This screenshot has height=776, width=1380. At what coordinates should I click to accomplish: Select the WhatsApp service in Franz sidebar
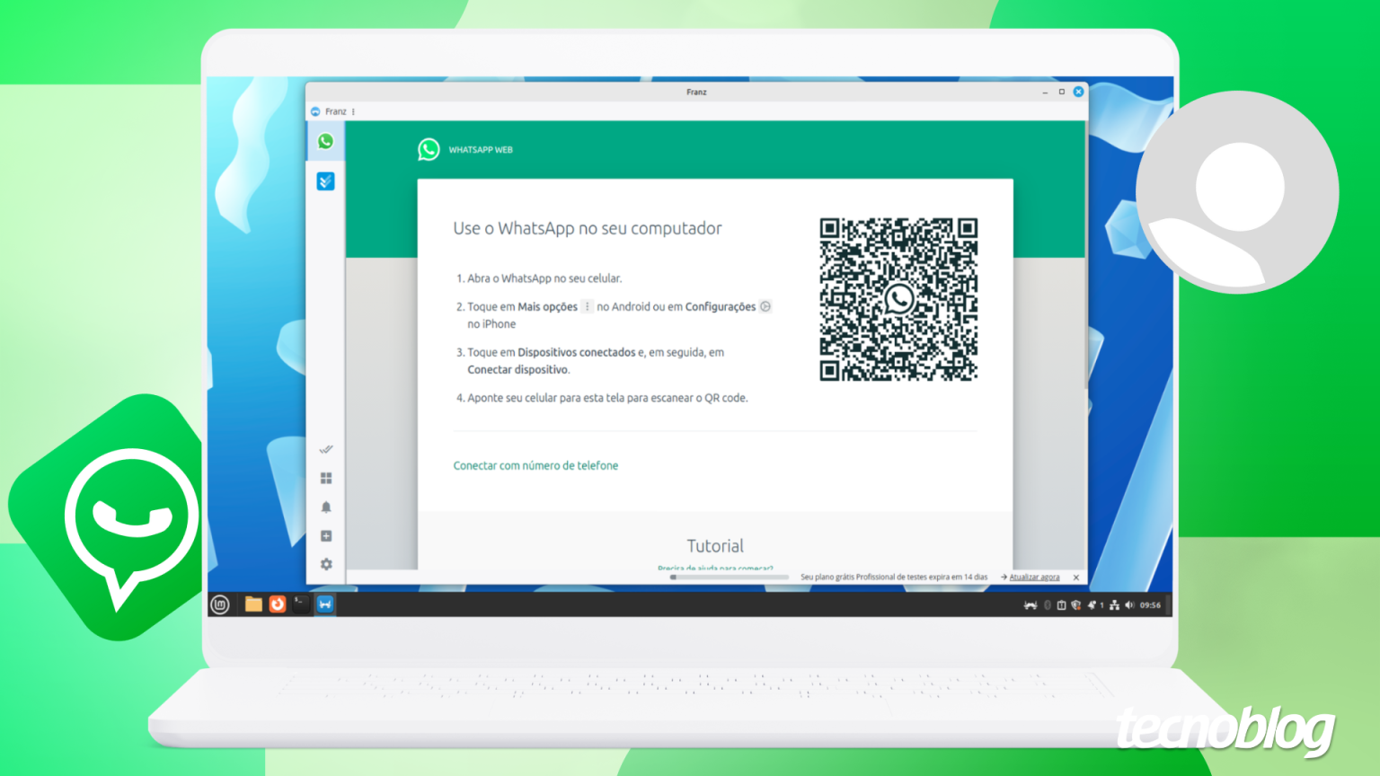pyautogui.click(x=325, y=141)
